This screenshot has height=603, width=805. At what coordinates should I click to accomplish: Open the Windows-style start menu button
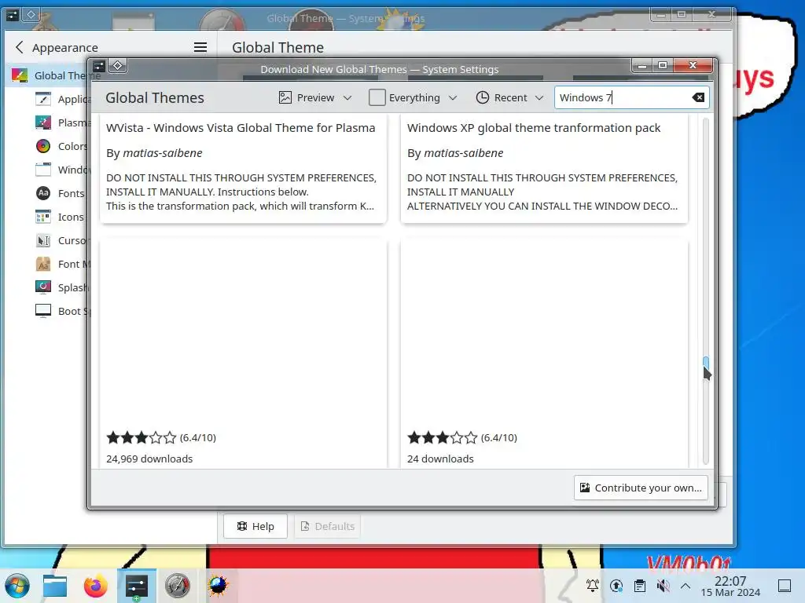click(17, 586)
